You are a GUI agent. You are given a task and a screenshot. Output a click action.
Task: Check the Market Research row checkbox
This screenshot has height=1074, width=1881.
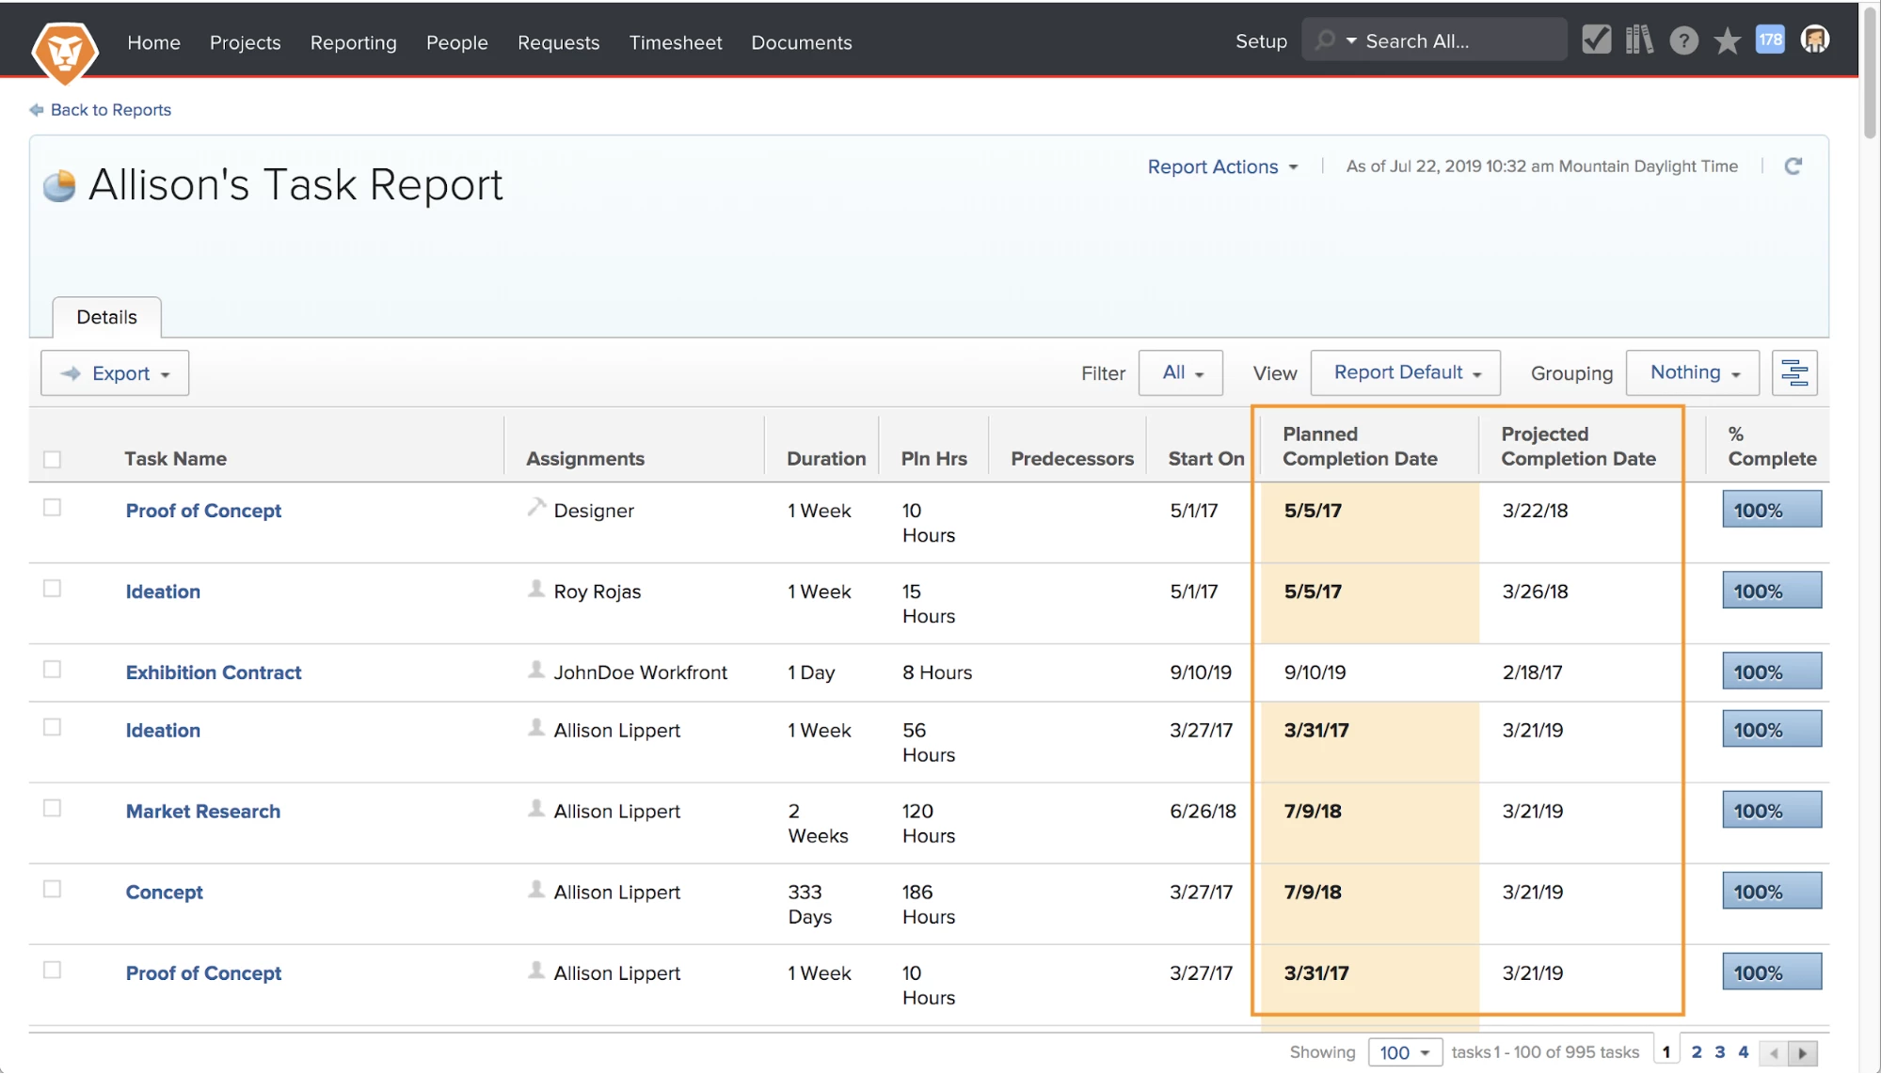click(53, 809)
